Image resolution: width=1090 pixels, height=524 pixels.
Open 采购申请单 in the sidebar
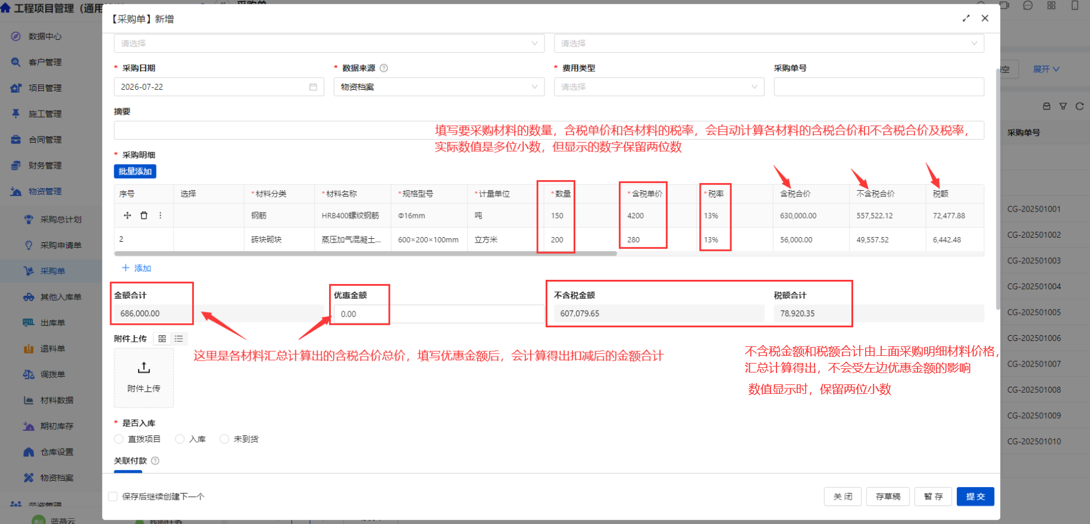(x=61, y=245)
